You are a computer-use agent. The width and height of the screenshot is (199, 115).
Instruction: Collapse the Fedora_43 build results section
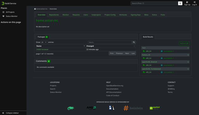pos(188,55)
